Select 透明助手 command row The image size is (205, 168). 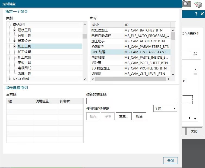coord(131,46)
